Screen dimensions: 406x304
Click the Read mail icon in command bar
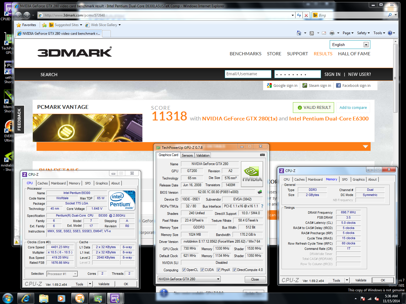point(324,33)
